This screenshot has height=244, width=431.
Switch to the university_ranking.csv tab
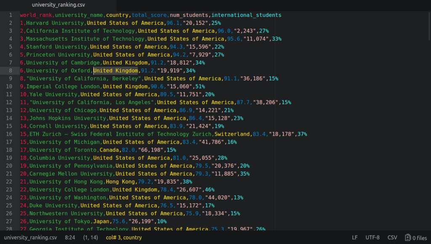tap(58, 5)
